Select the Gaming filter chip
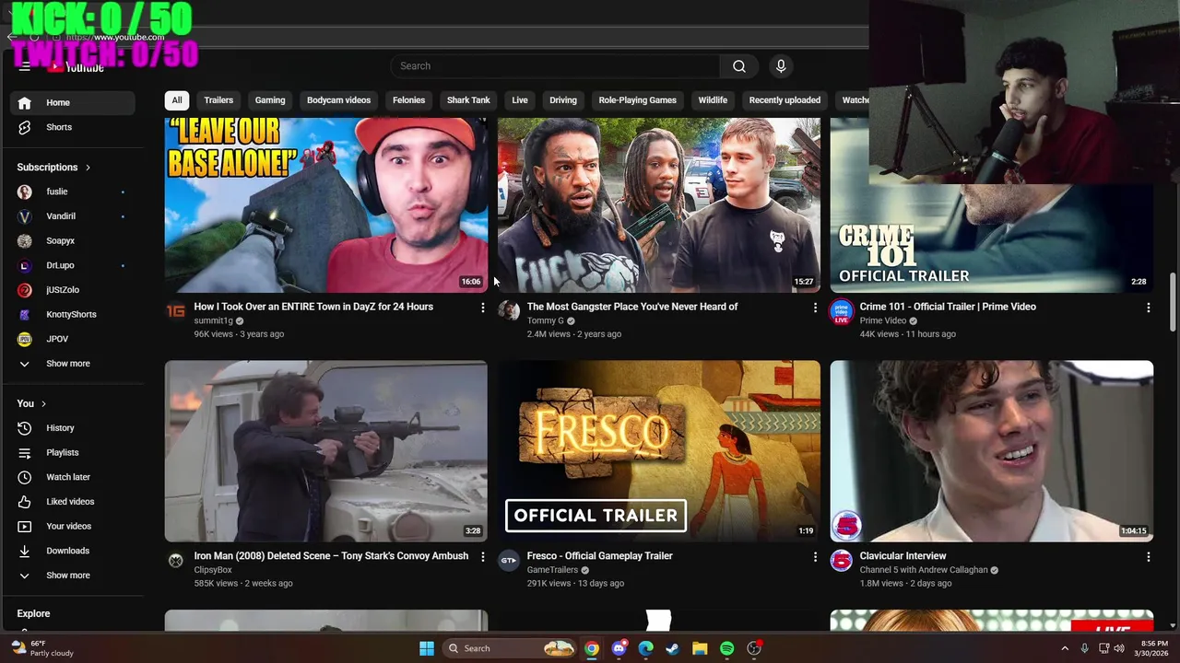Viewport: 1180px width, 663px height. (270, 100)
